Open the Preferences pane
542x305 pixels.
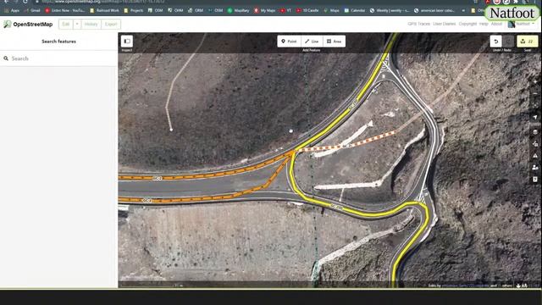coord(535,168)
